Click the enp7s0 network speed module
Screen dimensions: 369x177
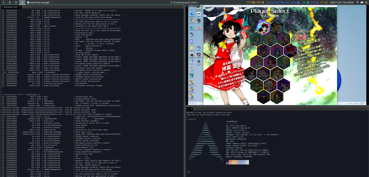283,2
